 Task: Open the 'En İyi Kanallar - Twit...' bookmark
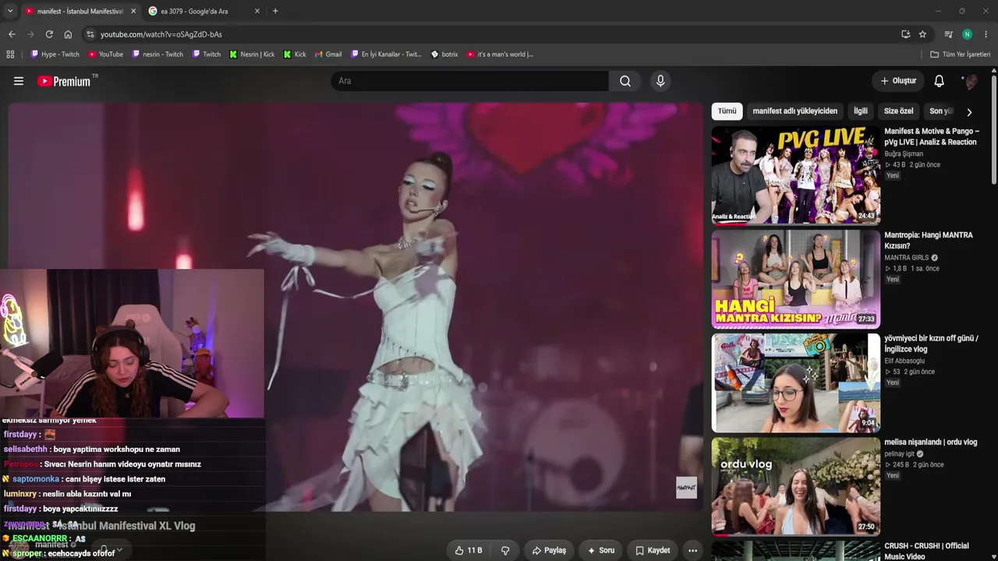pyautogui.click(x=386, y=55)
